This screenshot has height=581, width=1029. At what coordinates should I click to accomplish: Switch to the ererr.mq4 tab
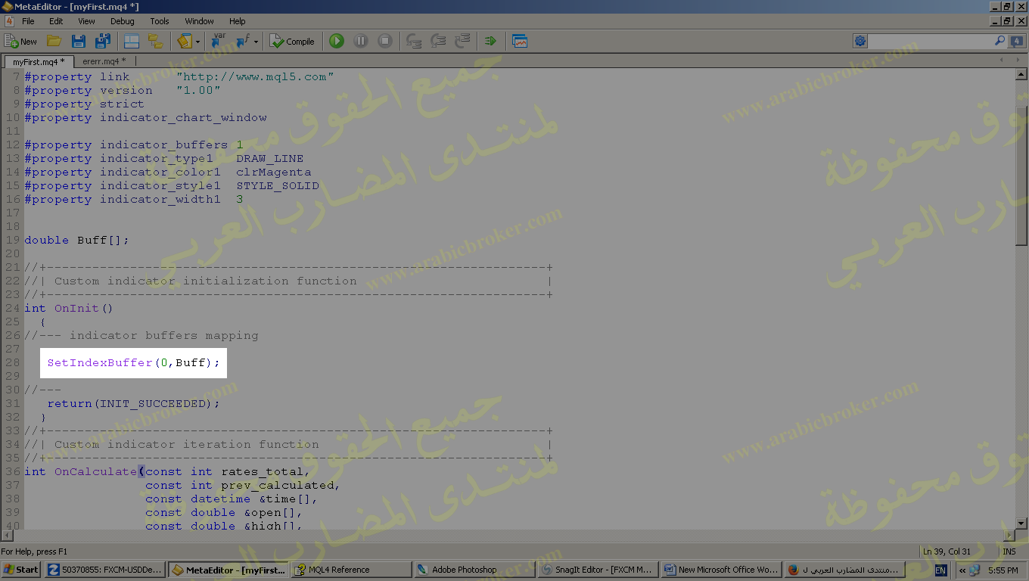tap(104, 61)
